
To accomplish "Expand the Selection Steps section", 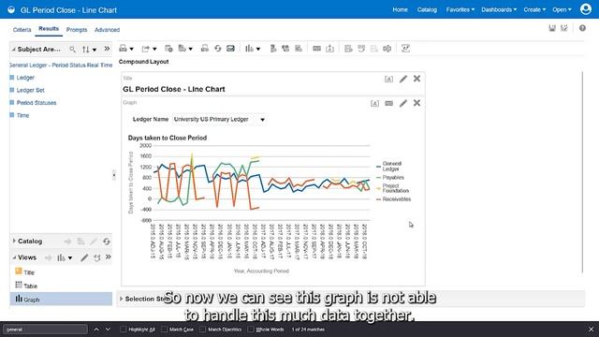I will click(121, 299).
